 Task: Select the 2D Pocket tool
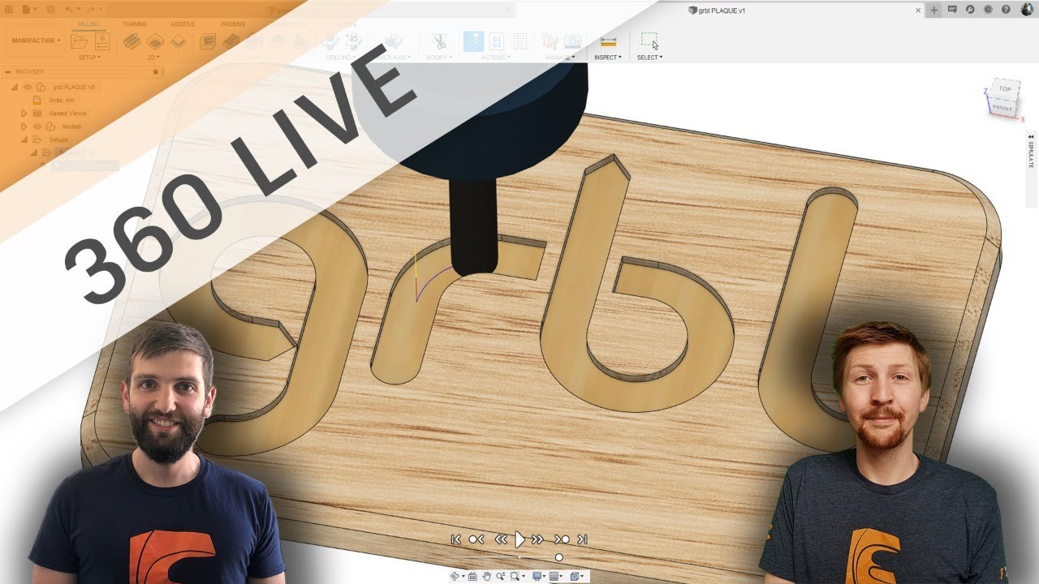pyautogui.click(x=154, y=41)
